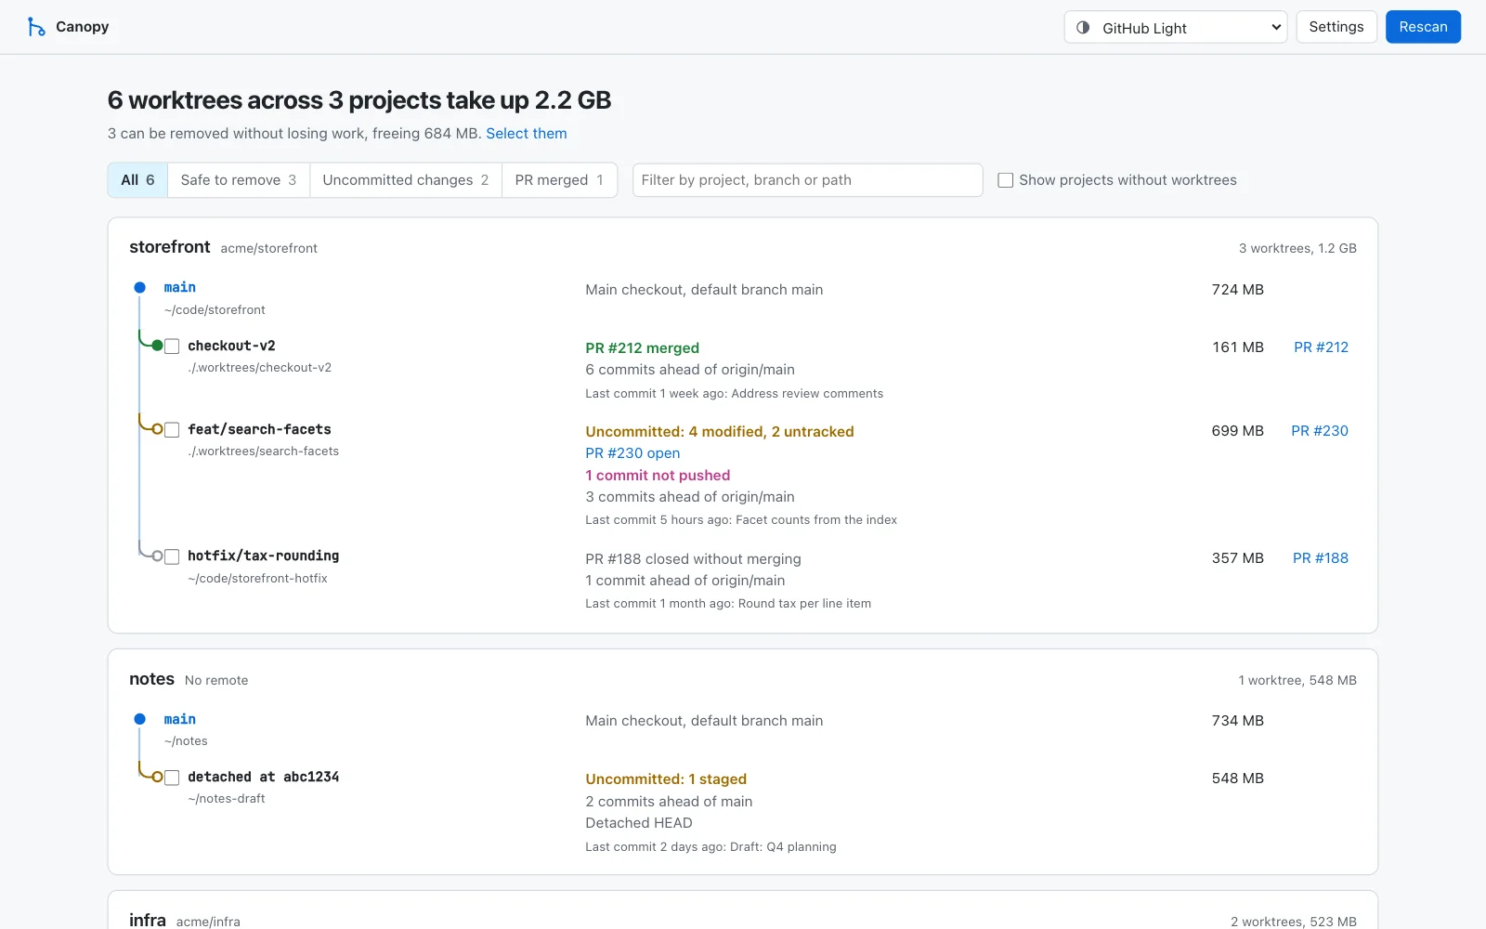
Task: Click the notes main branch name
Action: 180,719
